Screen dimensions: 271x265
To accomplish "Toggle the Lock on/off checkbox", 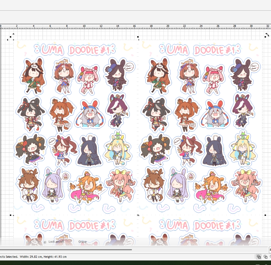I will (x=45, y=242).
